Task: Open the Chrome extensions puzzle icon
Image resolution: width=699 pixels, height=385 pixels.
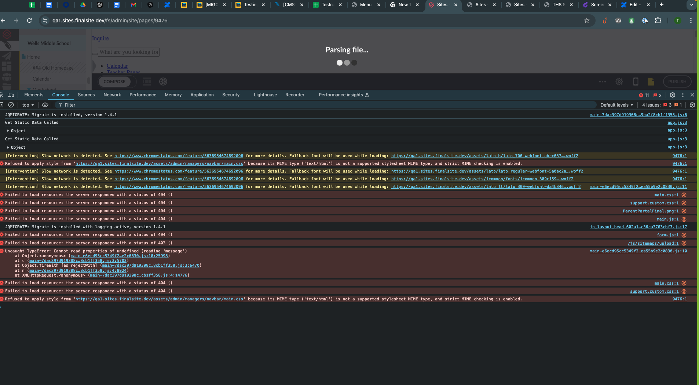Action: (x=658, y=21)
